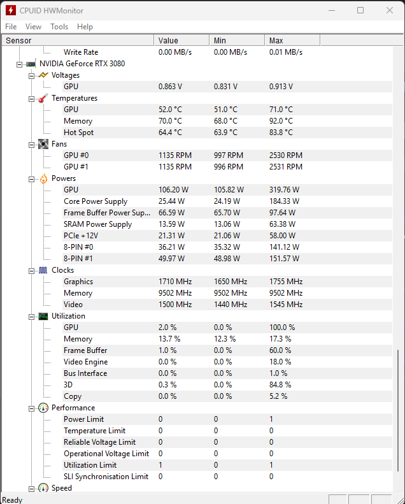Collapse the Utilization section
The height and width of the screenshot is (504, 405).
(31, 317)
